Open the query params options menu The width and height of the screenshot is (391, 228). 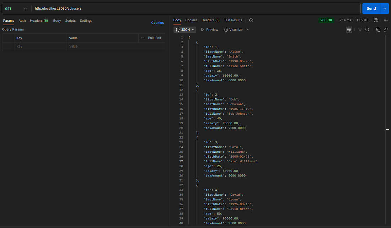(x=142, y=38)
